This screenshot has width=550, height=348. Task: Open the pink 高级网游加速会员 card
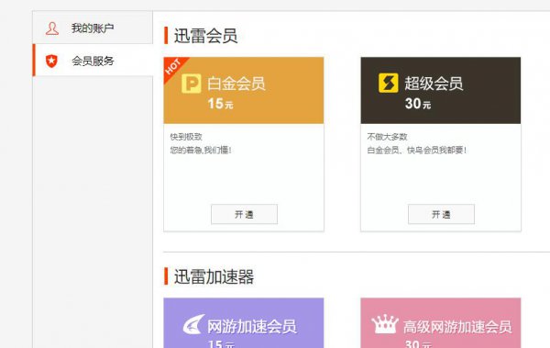pyautogui.click(x=441, y=323)
